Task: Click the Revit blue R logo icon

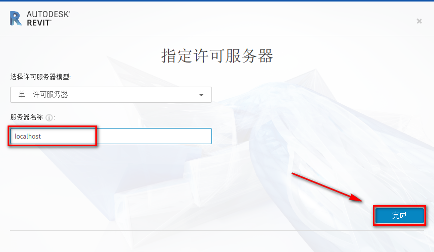Action: 16,19
